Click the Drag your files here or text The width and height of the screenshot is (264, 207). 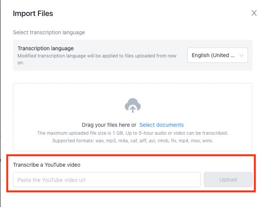point(109,125)
